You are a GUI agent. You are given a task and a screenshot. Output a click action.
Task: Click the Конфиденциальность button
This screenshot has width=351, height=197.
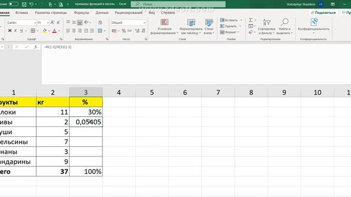point(314,26)
